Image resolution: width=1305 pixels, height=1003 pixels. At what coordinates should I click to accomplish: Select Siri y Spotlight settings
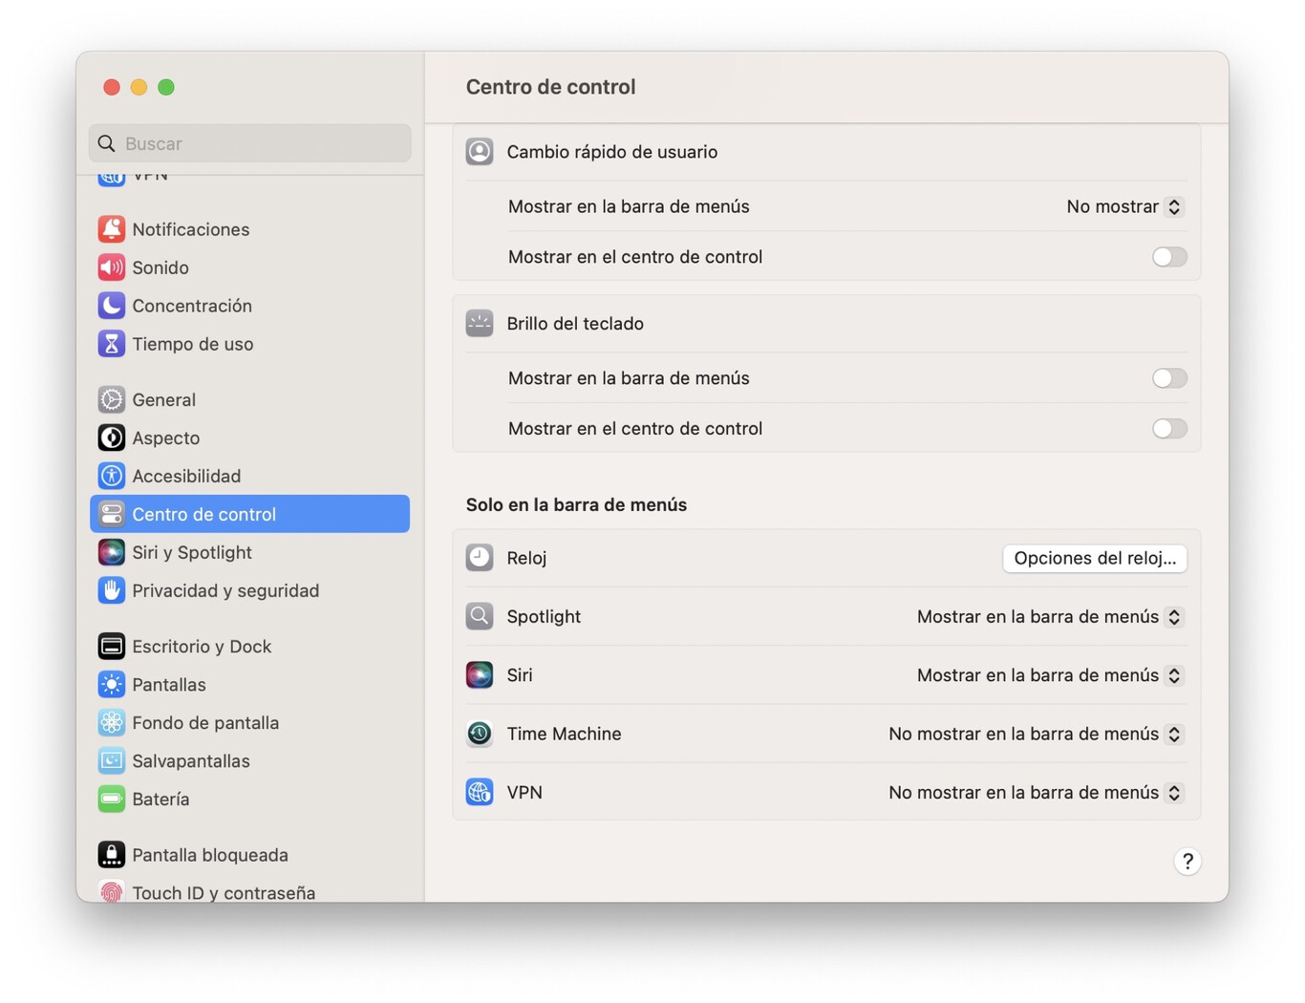tap(191, 552)
